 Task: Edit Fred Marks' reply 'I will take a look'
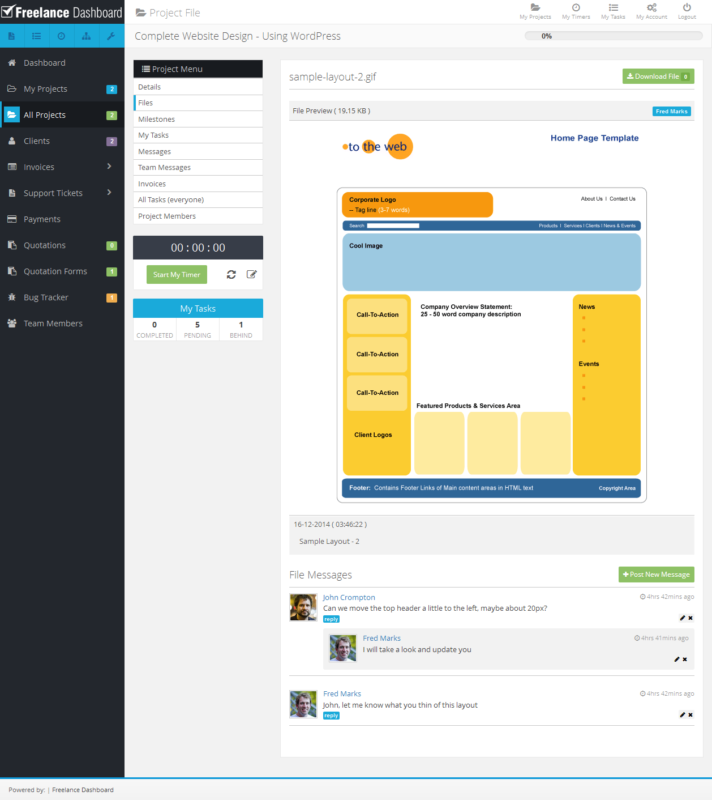[677, 659]
